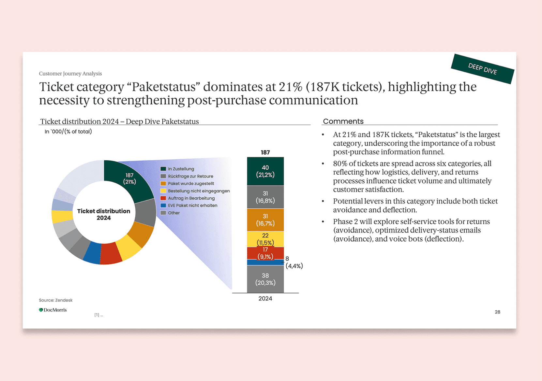Select the 'Rückfrage zur Retoure' legend label
This screenshot has width=542, height=381.
point(190,176)
